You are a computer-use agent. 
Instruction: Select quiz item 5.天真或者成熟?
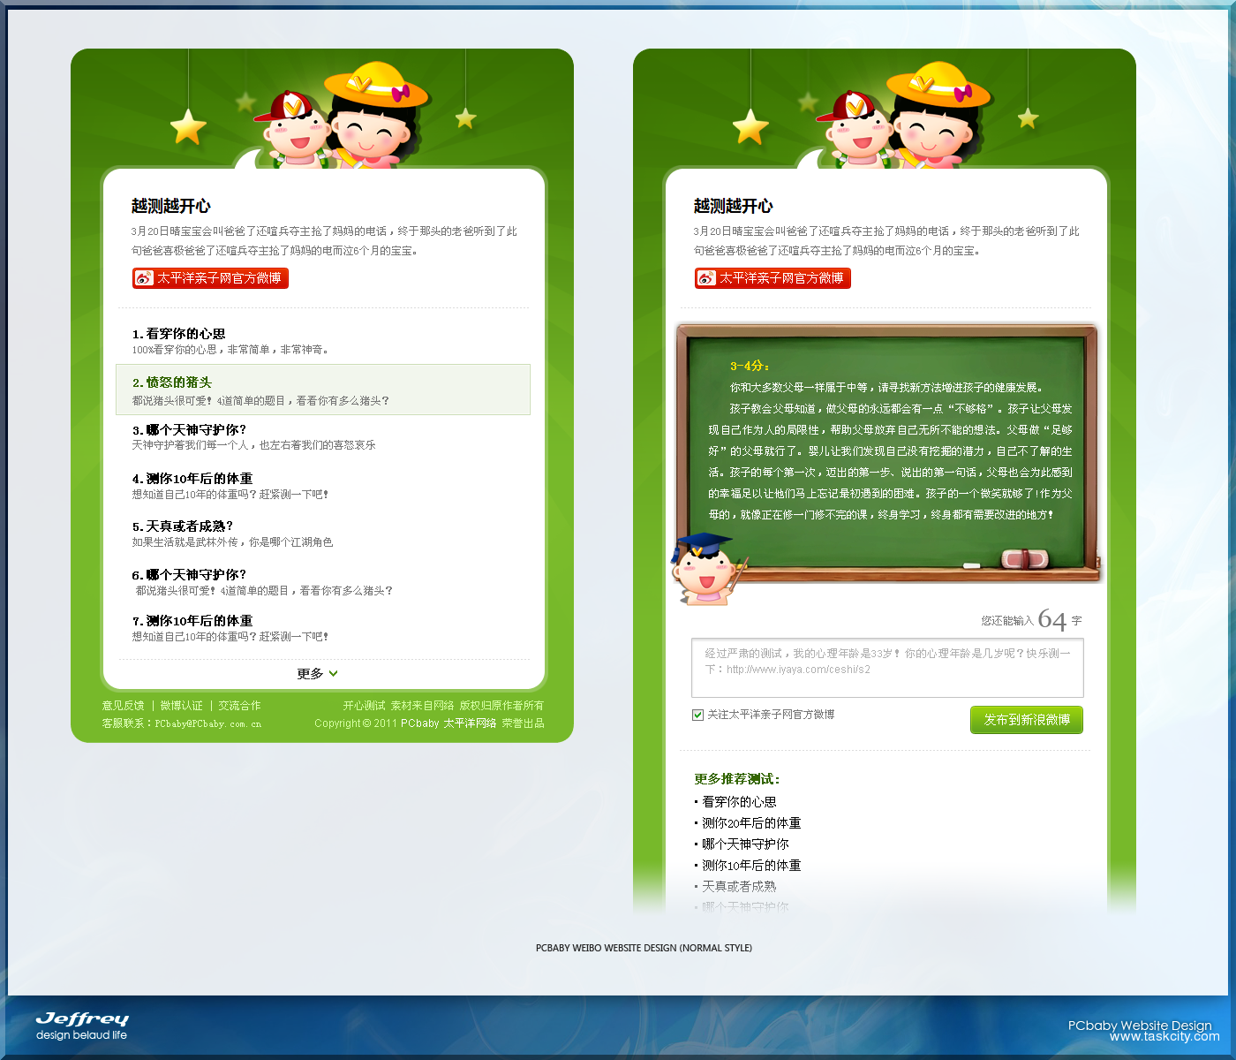[x=182, y=526]
